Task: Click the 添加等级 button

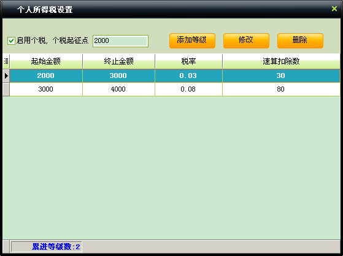Action: [192, 41]
